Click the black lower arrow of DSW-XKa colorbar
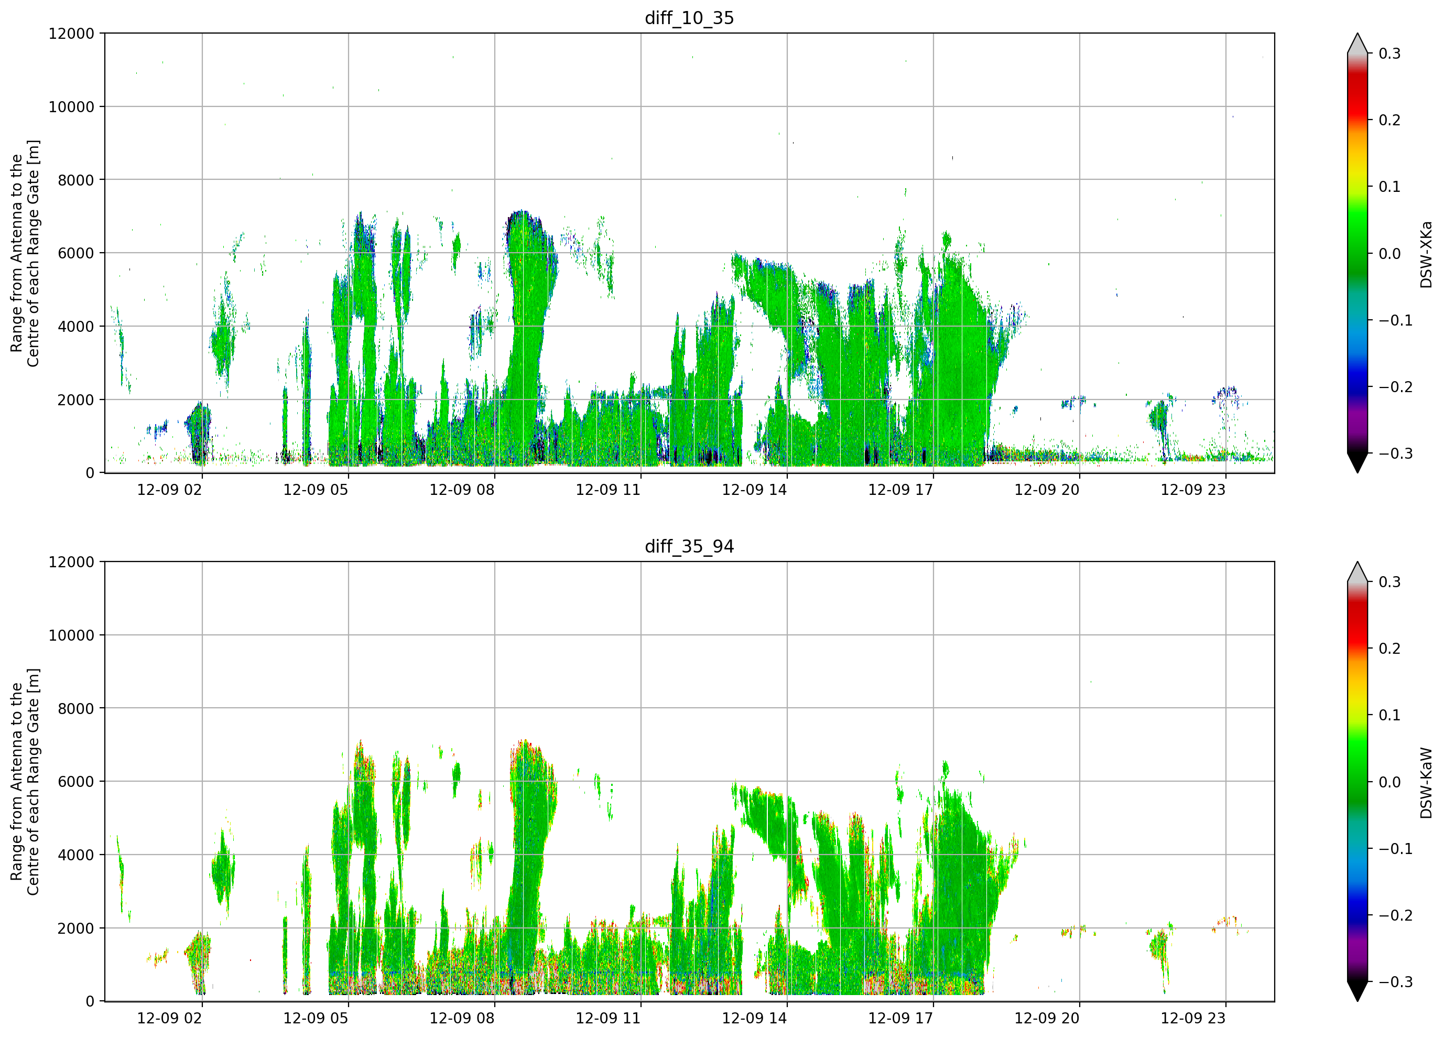 [x=1358, y=463]
